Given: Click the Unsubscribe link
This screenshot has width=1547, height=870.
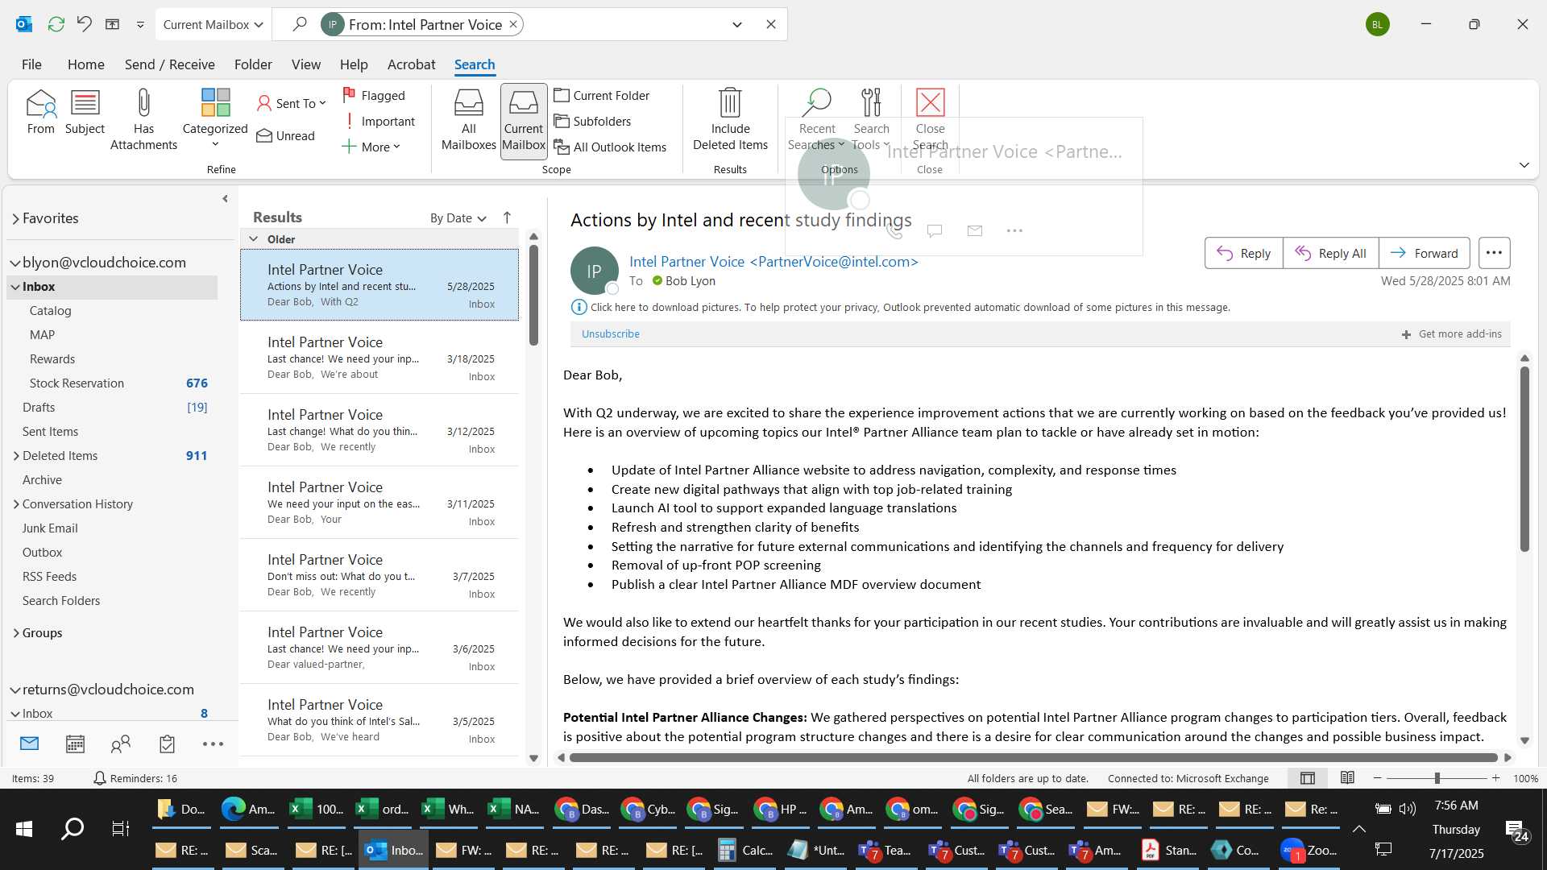Looking at the screenshot, I should coord(610,333).
